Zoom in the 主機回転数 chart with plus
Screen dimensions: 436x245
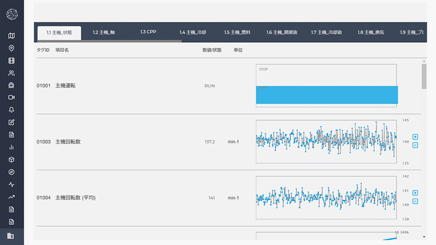coord(415,137)
